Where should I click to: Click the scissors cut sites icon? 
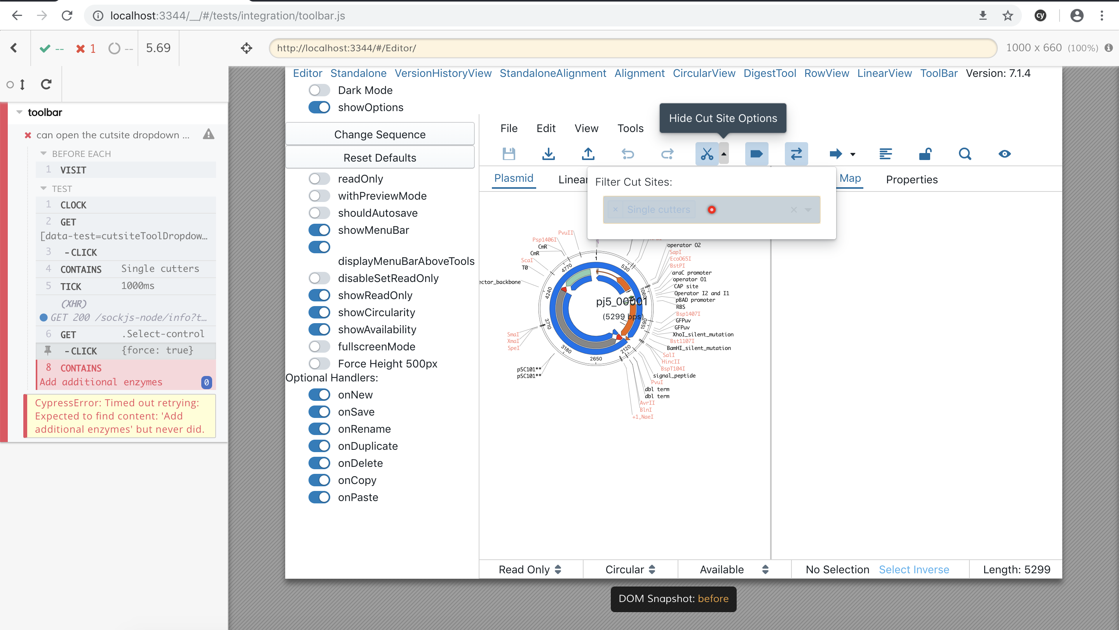tap(707, 154)
